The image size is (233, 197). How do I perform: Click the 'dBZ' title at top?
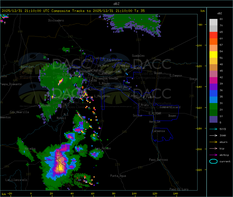coord(116,4)
